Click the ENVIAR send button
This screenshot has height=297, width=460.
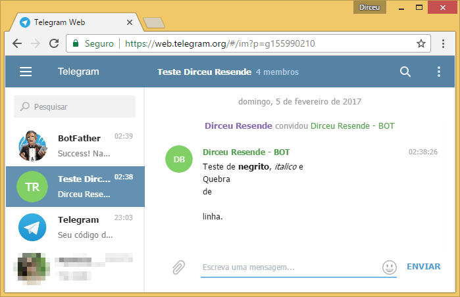[x=423, y=267]
